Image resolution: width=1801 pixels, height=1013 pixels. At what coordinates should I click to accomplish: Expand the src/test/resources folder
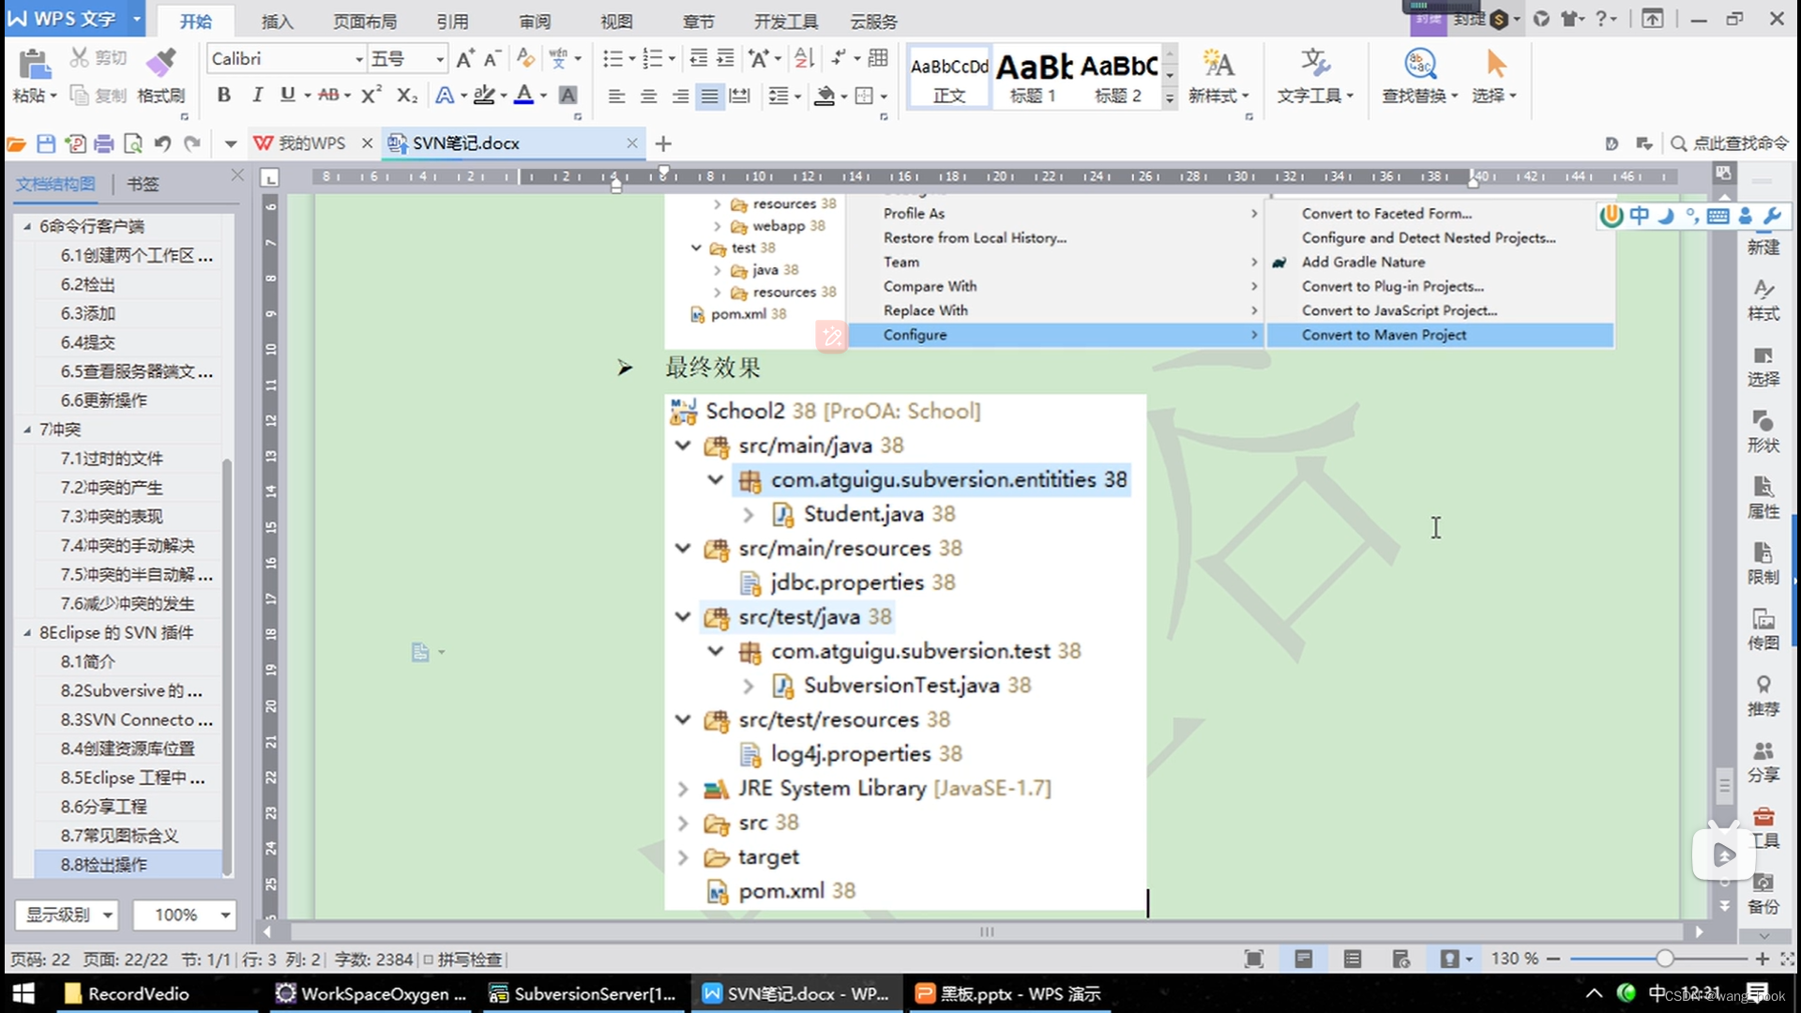[x=683, y=718]
